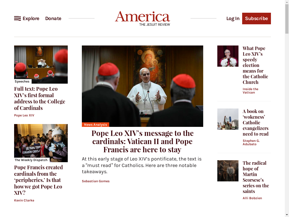Click the red Subscribe button

pos(256,18)
